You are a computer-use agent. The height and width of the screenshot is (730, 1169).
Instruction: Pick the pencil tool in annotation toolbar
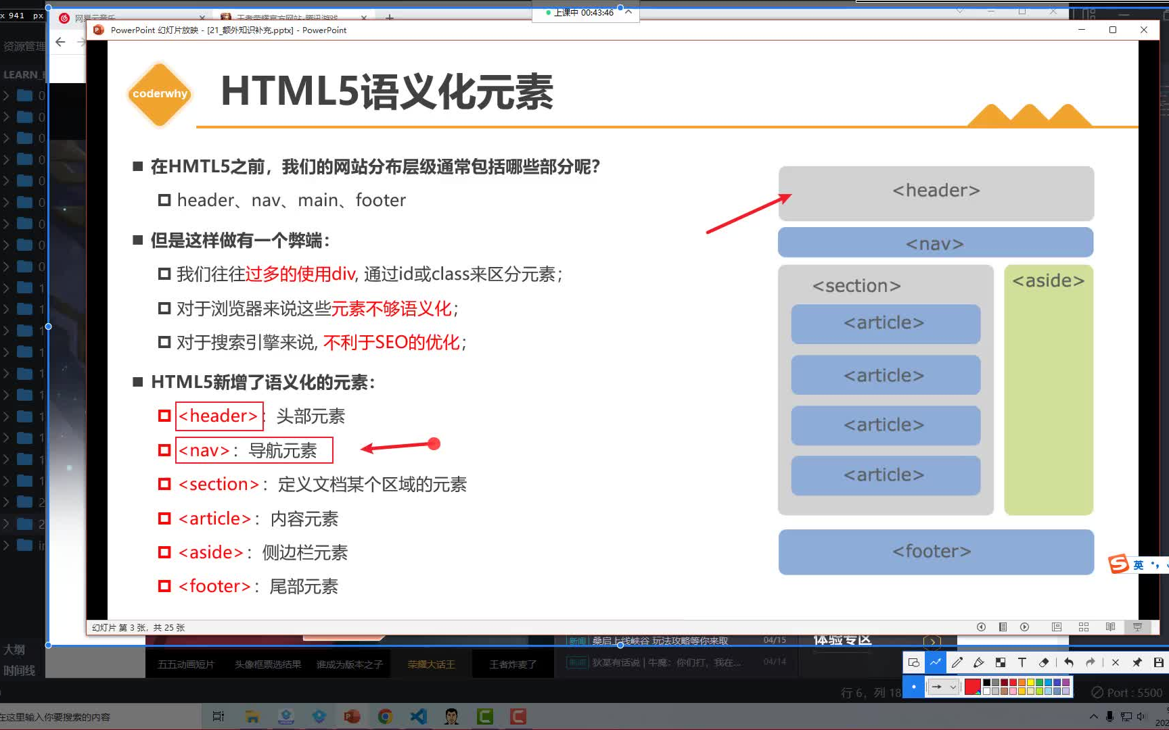pyautogui.click(x=957, y=662)
